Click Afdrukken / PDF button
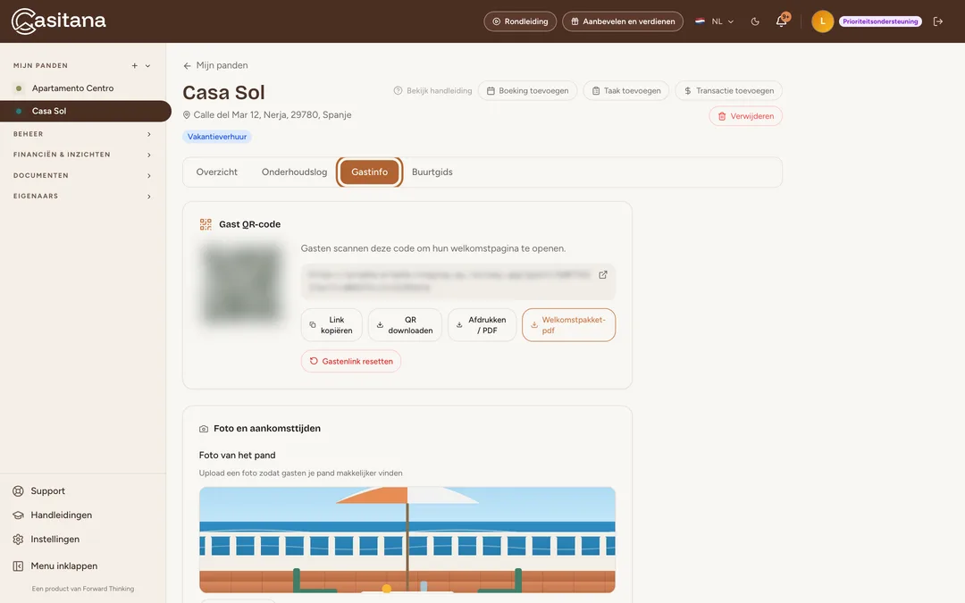This screenshot has height=603, width=965. click(x=482, y=325)
